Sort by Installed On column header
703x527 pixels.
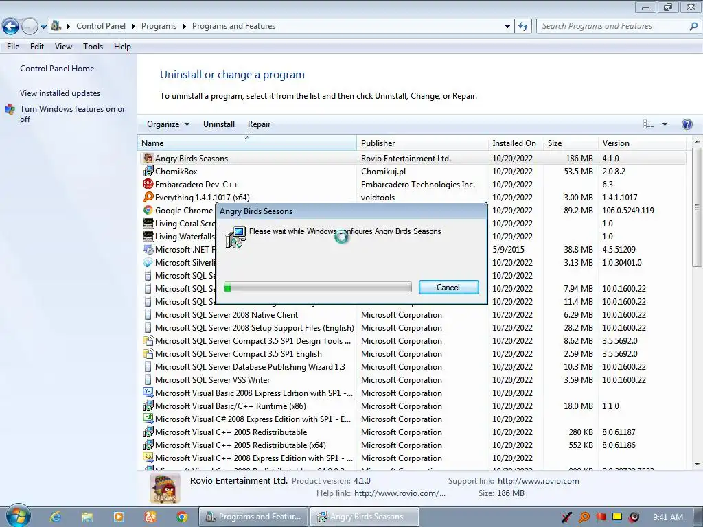click(516, 143)
